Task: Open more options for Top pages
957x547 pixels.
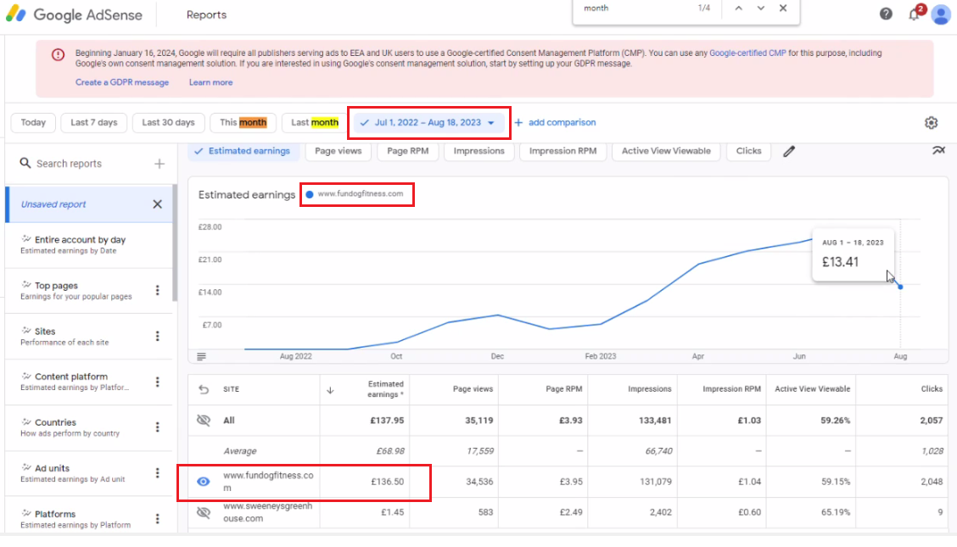Action: tap(158, 290)
